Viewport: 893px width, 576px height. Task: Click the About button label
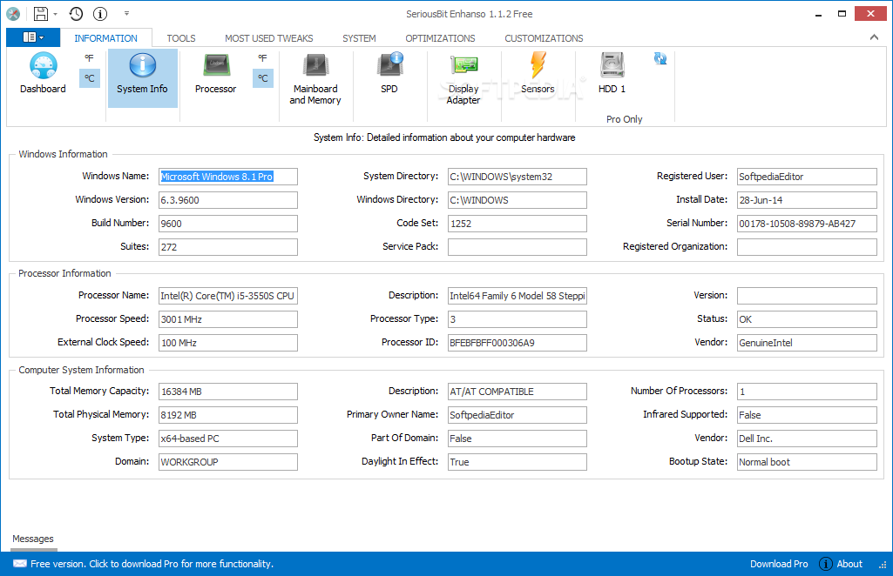(x=849, y=564)
